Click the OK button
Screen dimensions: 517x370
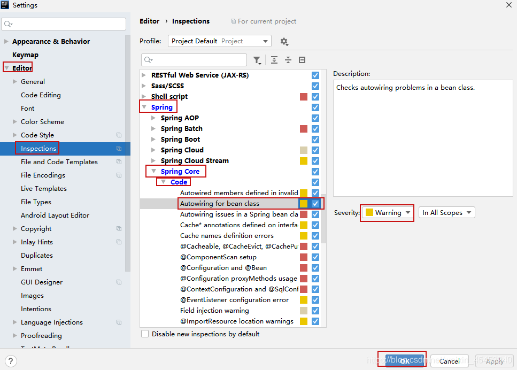tap(405, 361)
